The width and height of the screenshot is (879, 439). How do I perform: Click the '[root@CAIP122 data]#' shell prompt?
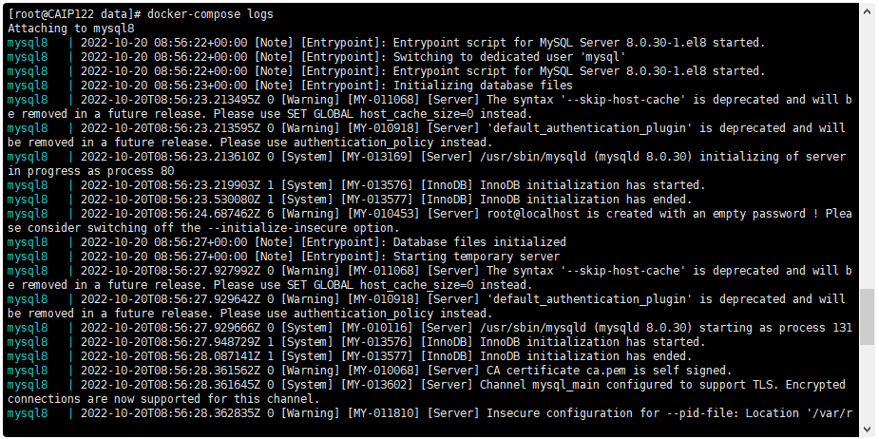[74, 14]
